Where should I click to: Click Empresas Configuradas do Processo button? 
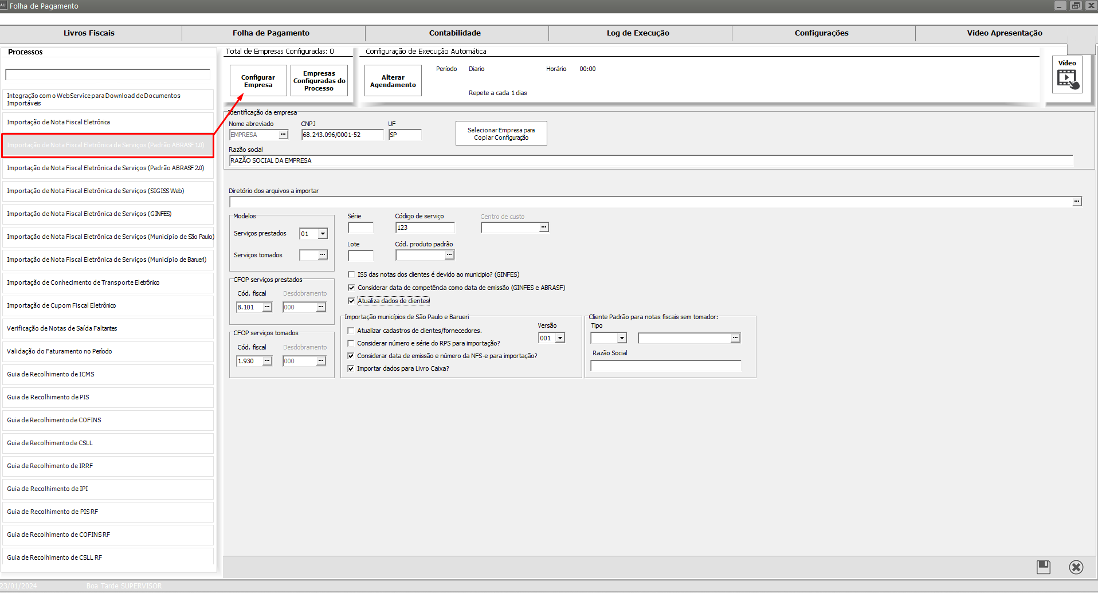319,81
